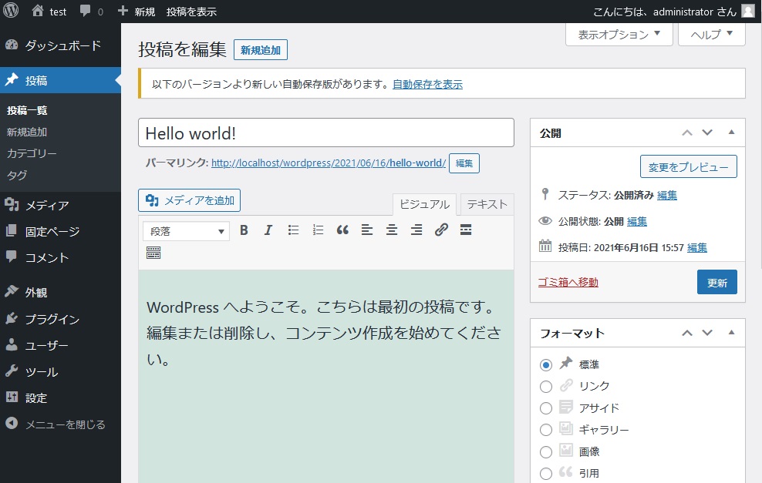This screenshot has height=483, width=762.
Task: Collapse the 公開 panel
Action: click(x=731, y=132)
